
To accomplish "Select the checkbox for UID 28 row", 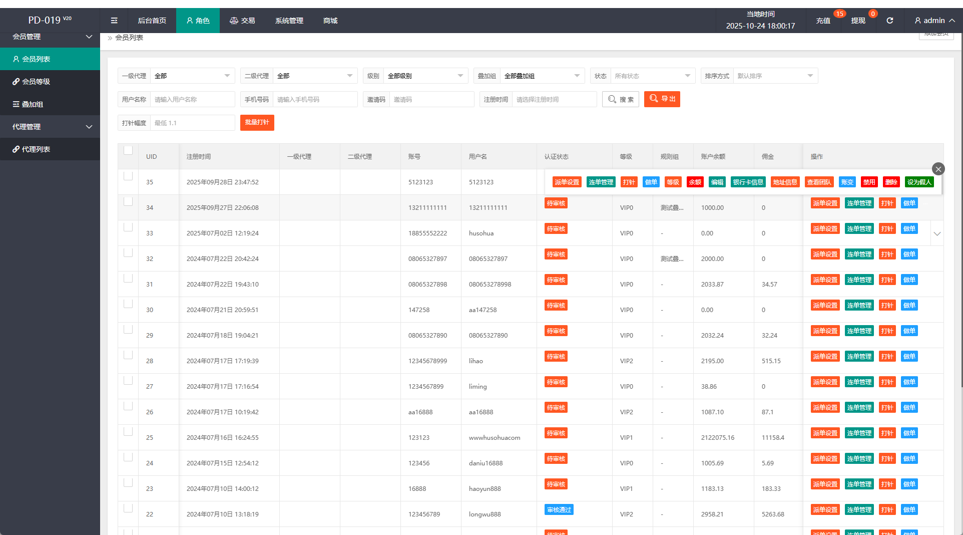I will 128,355.
